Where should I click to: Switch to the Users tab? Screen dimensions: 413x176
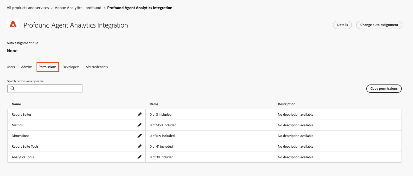(11, 67)
